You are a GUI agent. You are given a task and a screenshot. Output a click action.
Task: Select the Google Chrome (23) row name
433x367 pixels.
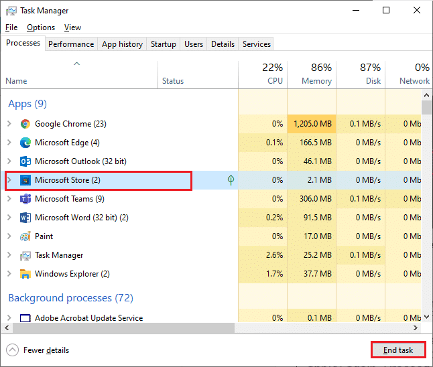70,124
